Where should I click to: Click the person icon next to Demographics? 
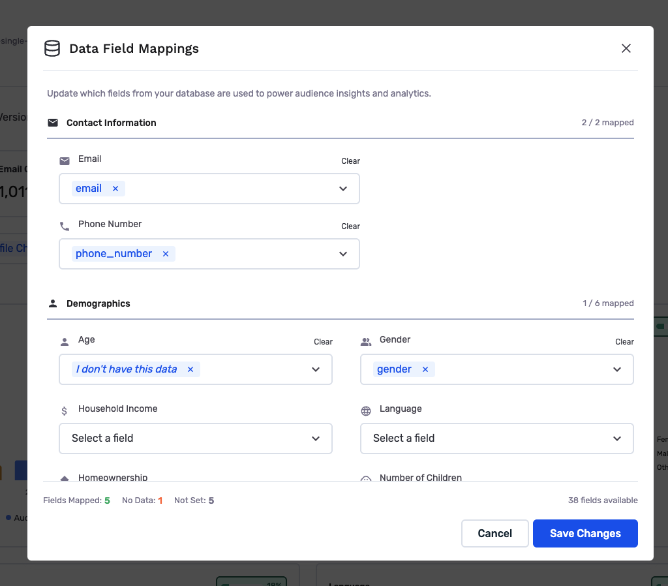point(53,303)
